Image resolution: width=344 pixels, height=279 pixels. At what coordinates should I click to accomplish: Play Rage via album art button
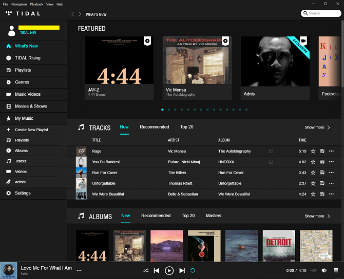[x=81, y=151]
